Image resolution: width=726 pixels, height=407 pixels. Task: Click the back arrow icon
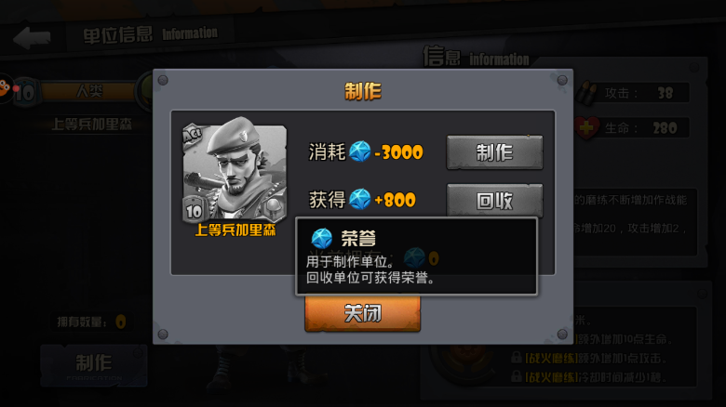(32, 37)
